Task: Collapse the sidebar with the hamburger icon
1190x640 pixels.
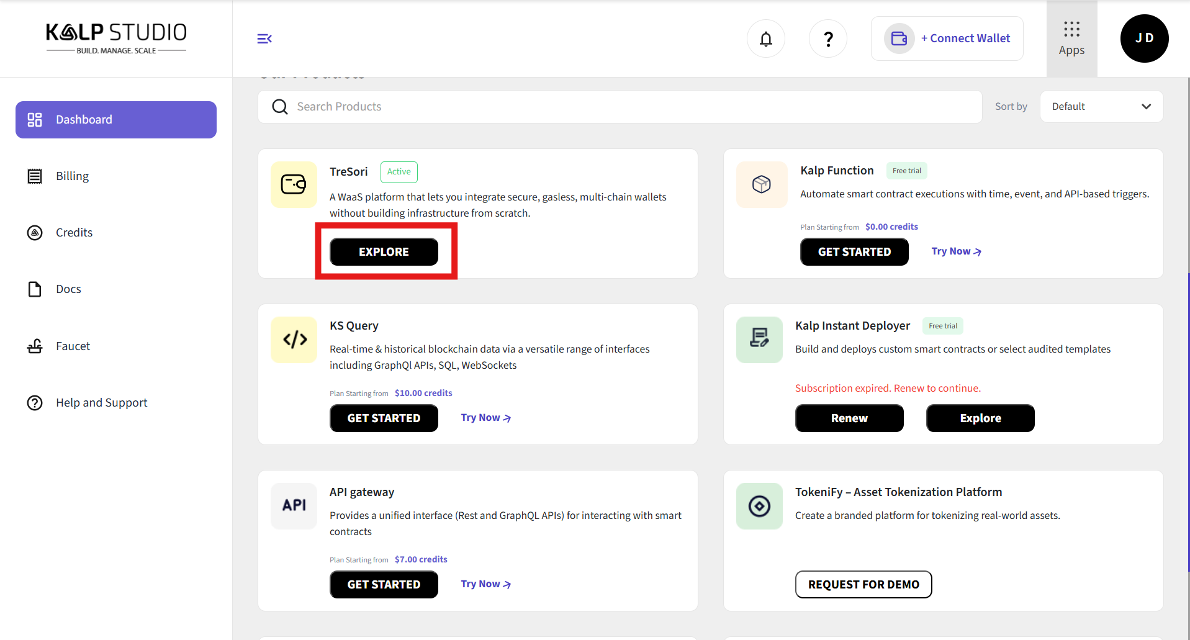Action: click(x=264, y=38)
